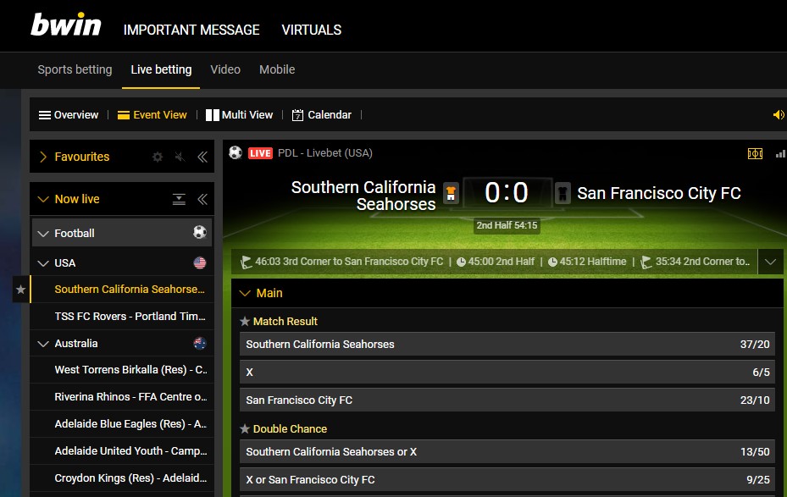This screenshot has height=497, width=787.
Task: Select the Live betting tab
Action: [x=161, y=69]
